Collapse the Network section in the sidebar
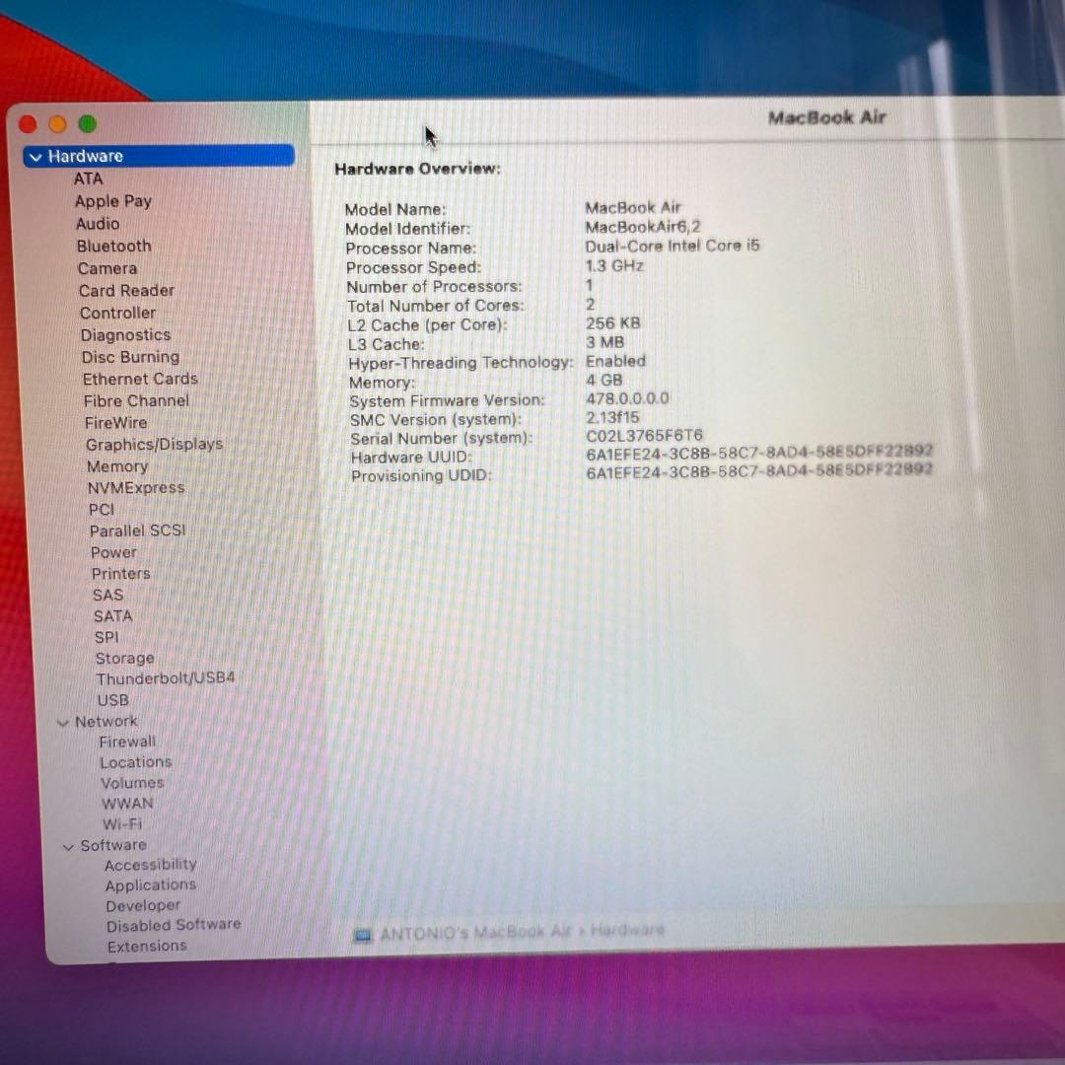This screenshot has width=1065, height=1065. point(62,721)
